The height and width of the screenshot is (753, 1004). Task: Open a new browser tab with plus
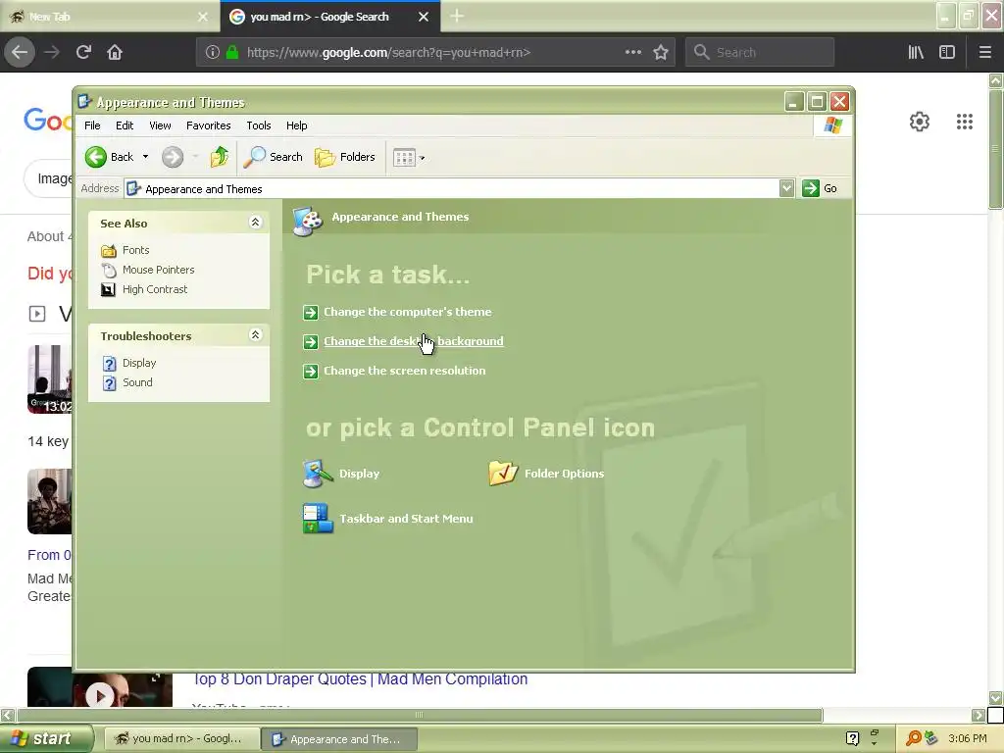tap(457, 16)
